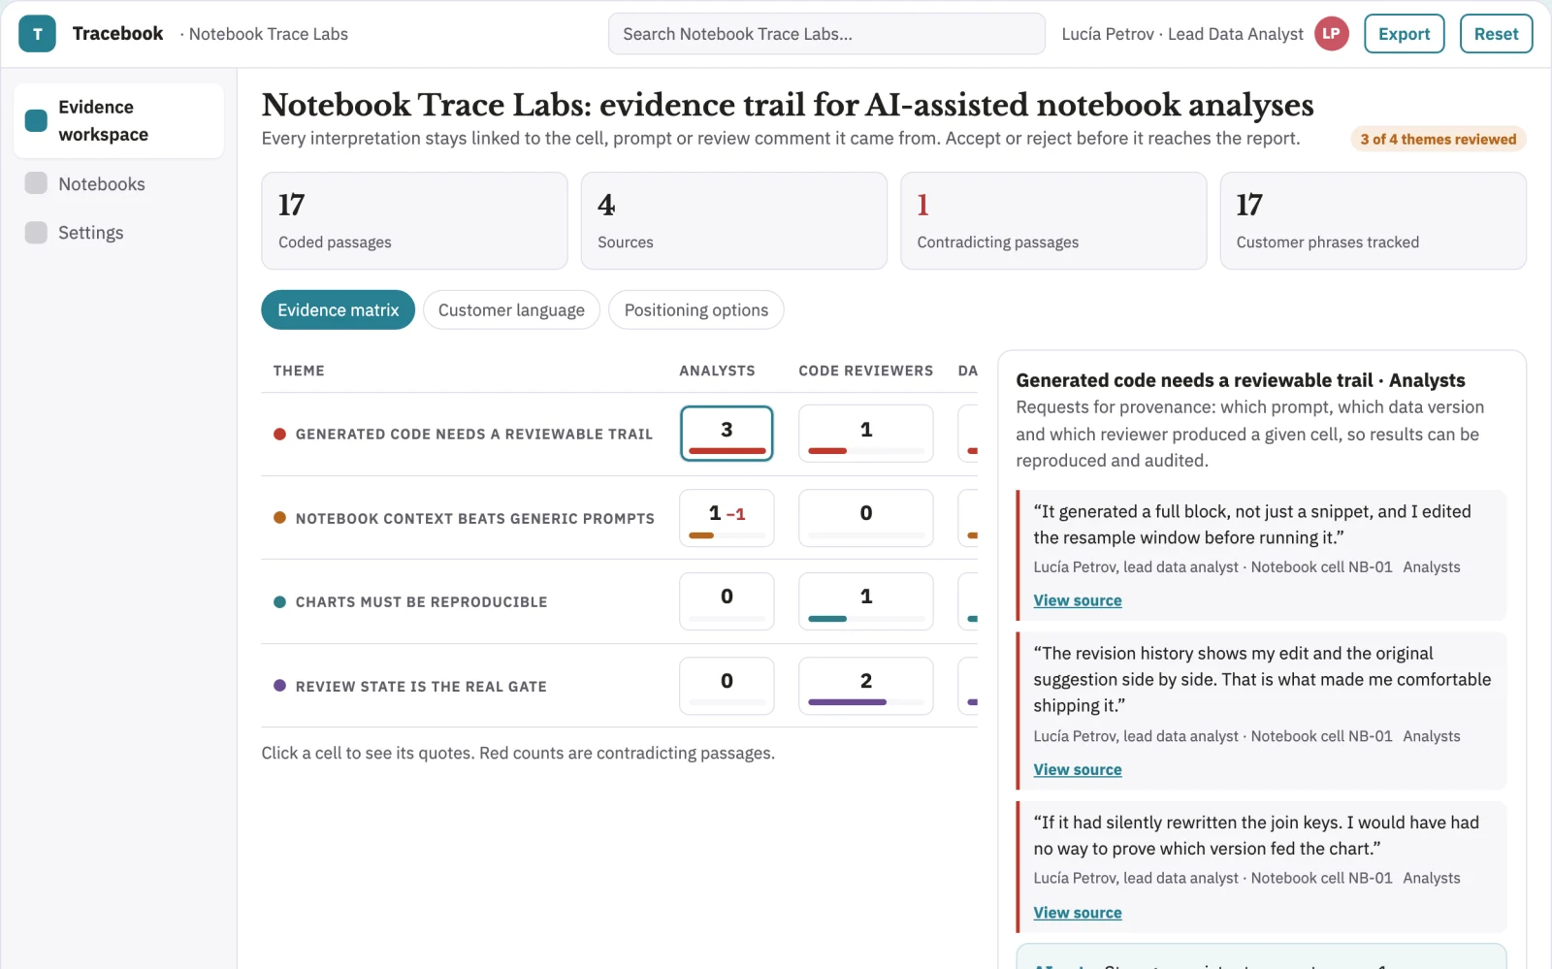View source of the join keys quote

[1077, 913]
